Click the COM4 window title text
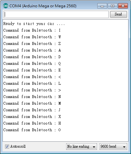This screenshot has height=154, width=131. click(x=43, y=6)
